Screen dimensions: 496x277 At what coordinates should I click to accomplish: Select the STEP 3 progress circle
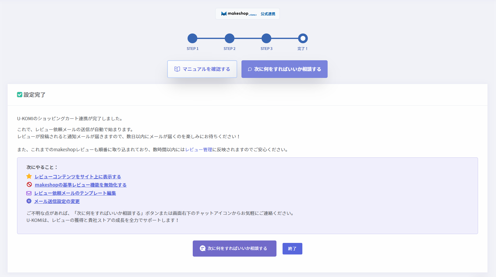tap(266, 38)
